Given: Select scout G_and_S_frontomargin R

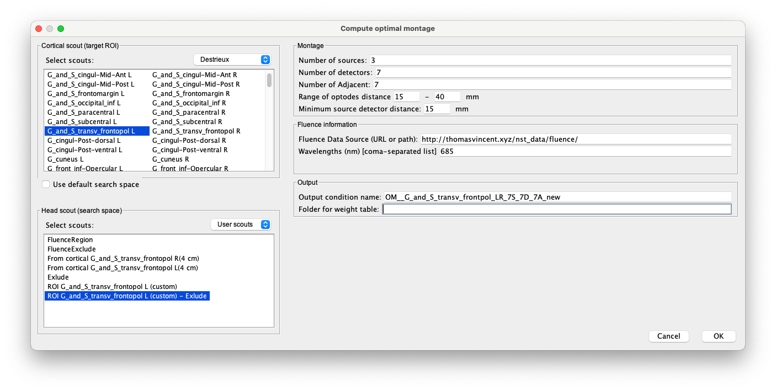Looking at the screenshot, I should (190, 94).
